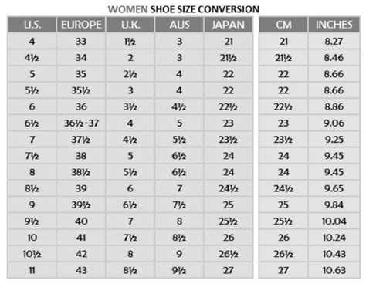Select the inches value 9.84

[334, 205]
